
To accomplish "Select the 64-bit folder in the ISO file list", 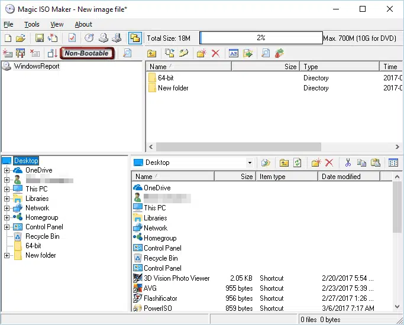I will click(x=166, y=78).
